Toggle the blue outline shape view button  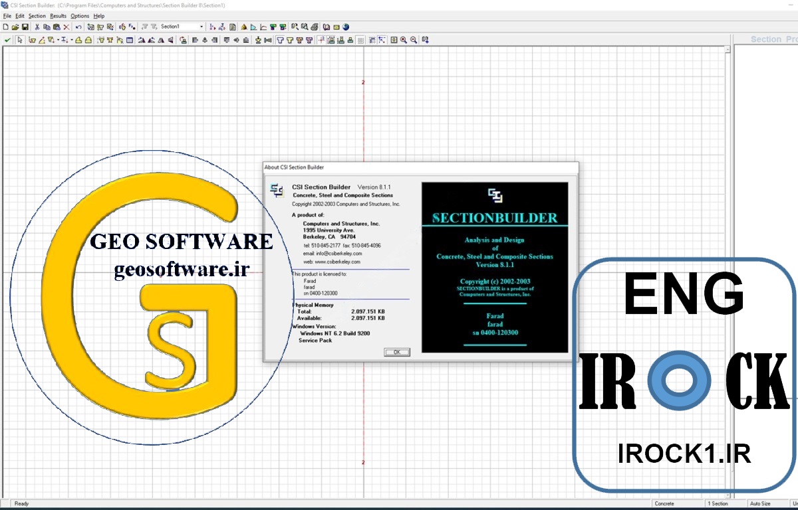280,40
